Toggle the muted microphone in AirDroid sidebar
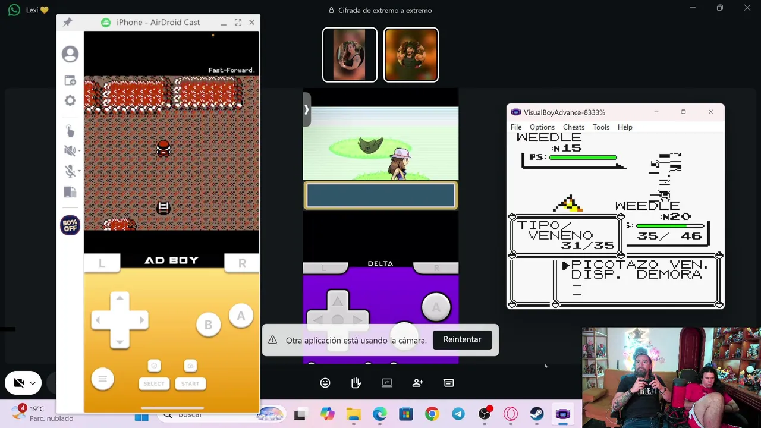761x428 pixels. point(70,171)
